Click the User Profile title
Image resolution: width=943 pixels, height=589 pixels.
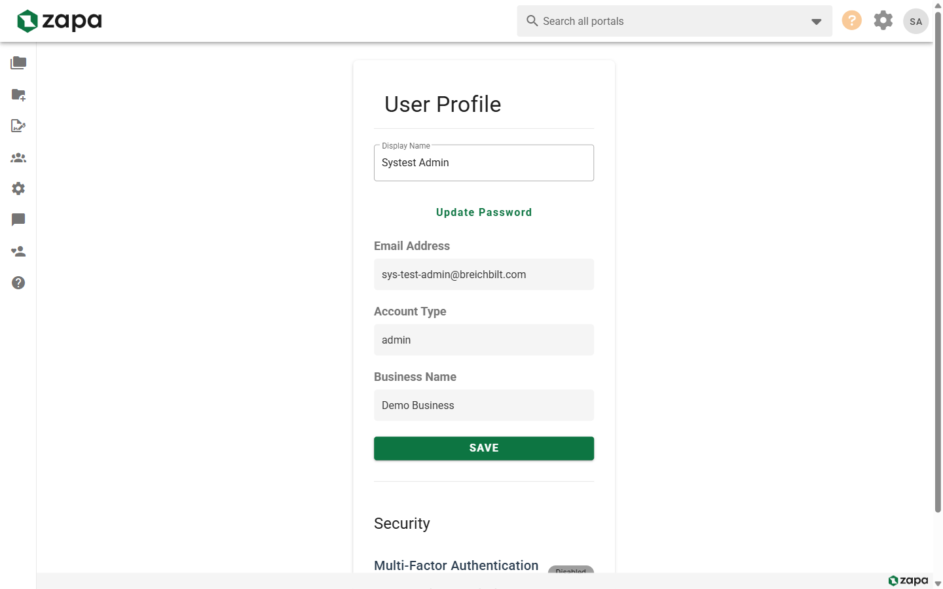coord(443,104)
